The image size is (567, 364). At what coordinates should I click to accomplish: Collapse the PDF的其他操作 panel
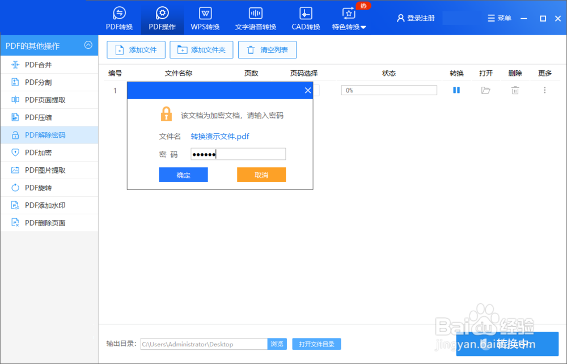click(88, 45)
